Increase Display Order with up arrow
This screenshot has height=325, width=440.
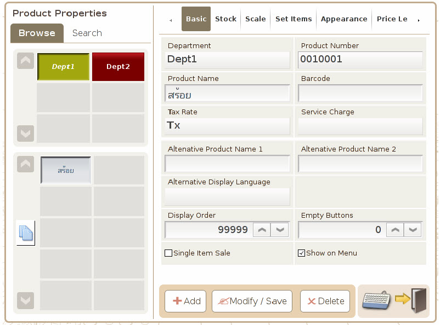[x=262, y=230]
